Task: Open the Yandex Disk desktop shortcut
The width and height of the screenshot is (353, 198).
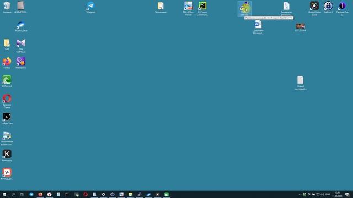Action: coord(21,26)
